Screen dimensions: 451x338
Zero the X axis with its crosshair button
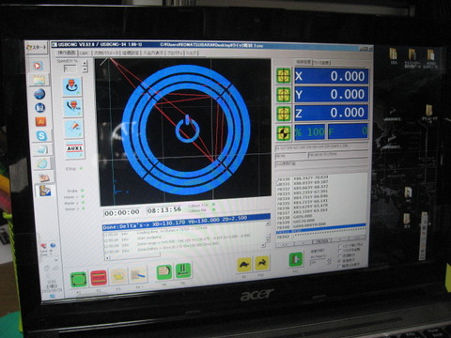click(284, 76)
